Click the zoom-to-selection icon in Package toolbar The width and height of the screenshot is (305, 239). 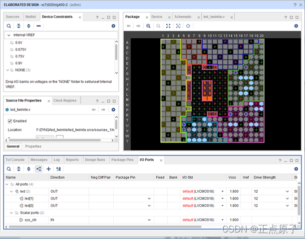click(x=178, y=26)
